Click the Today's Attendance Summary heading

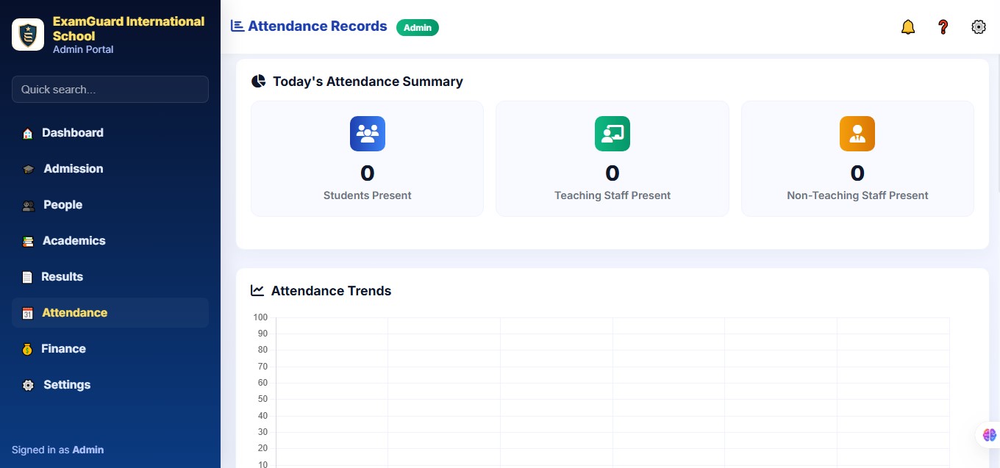tap(368, 82)
